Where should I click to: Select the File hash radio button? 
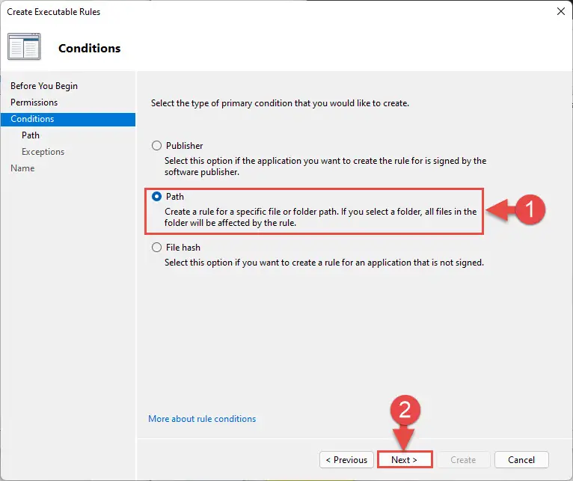coord(156,247)
